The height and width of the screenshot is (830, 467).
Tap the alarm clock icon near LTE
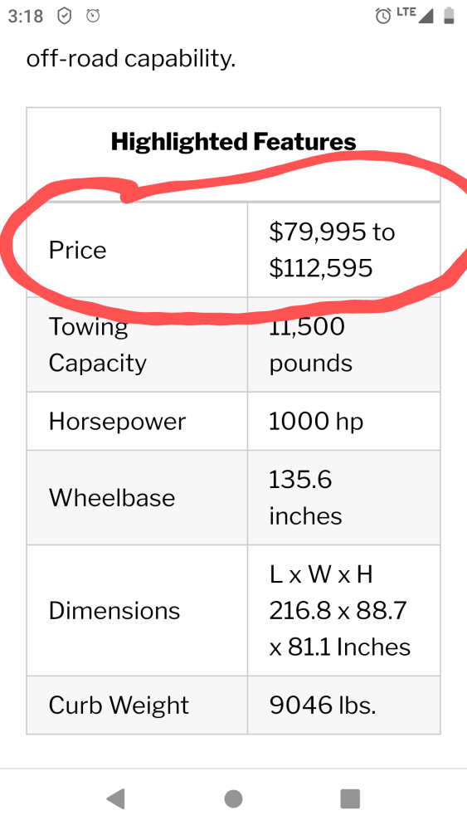(383, 16)
